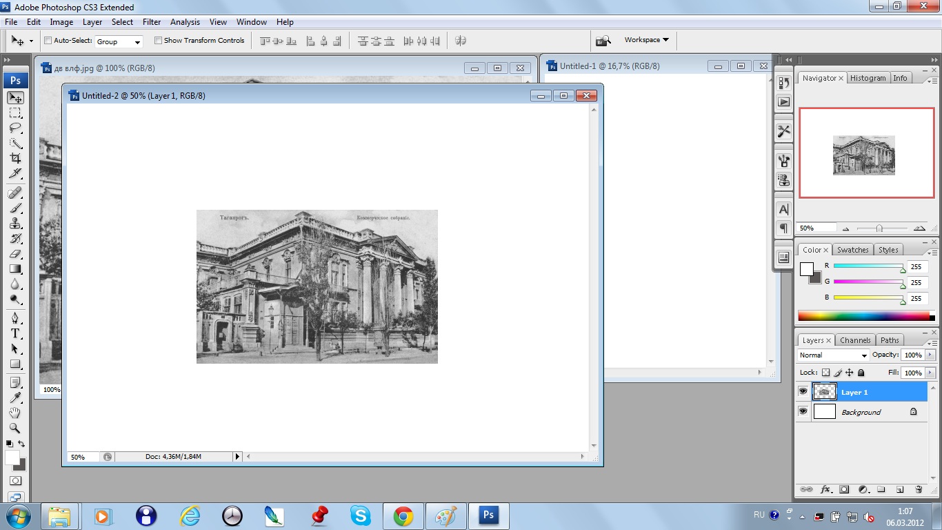The image size is (942, 530).
Task: Select the Zoom magnifier tool
Action: (15, 429)
